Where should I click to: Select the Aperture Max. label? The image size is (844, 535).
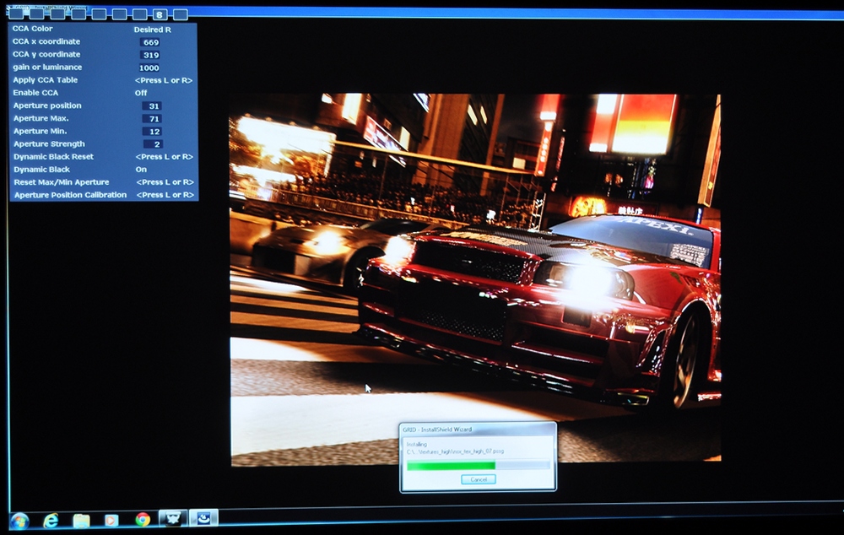[41, 118]
